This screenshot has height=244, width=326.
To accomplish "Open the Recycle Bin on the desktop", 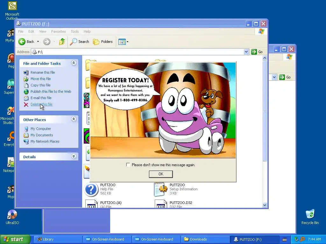I will coord(310,214).
